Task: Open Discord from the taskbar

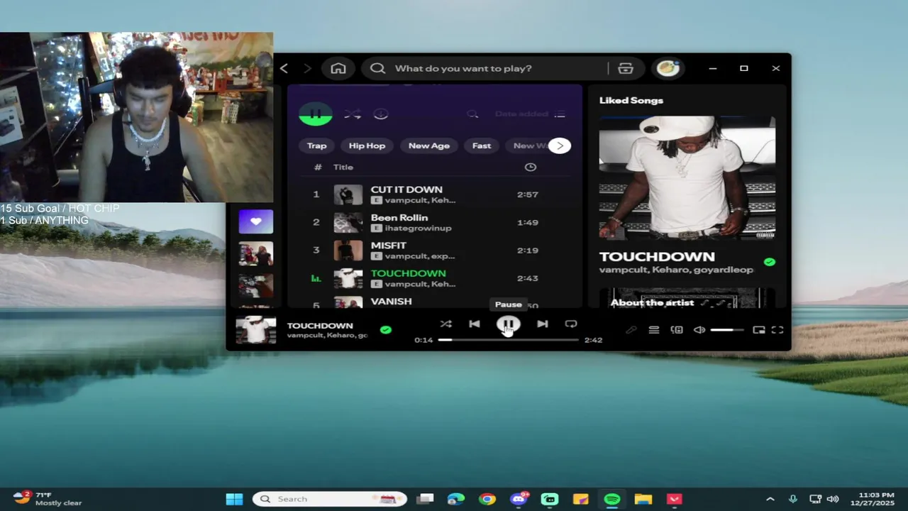Action: pos(519,499)
